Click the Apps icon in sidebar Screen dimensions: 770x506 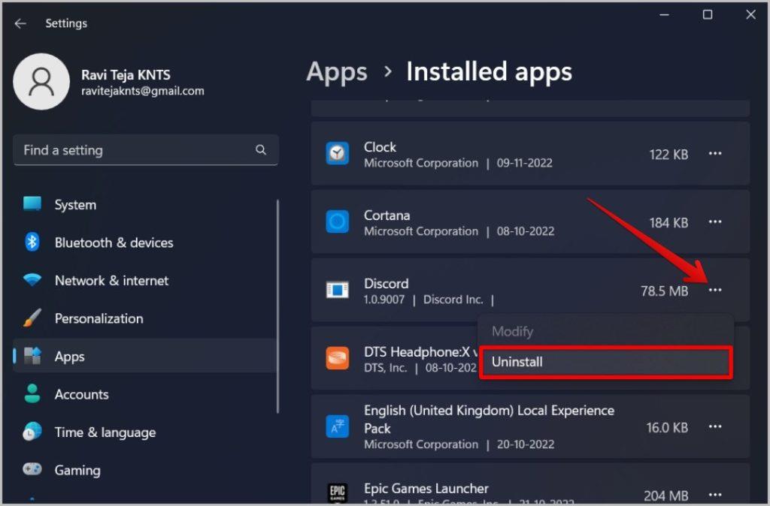pos(32,355)
